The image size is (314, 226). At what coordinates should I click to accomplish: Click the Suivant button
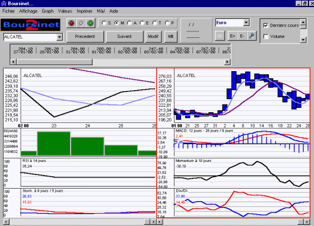[125, 36]
